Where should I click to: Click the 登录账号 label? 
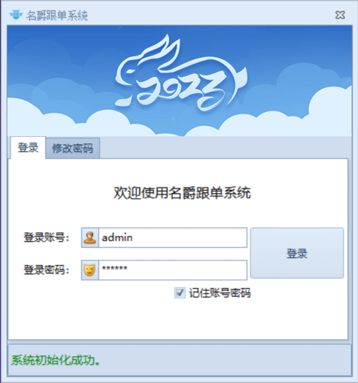(x=46, y=237)
